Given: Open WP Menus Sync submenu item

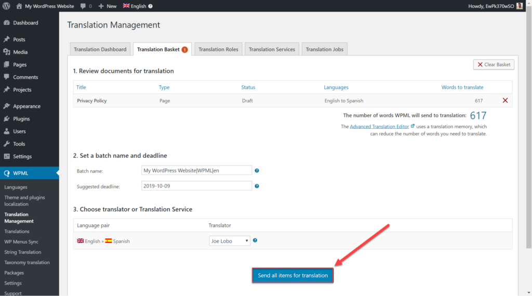Looking at the screenshot, I should point(21,242).
